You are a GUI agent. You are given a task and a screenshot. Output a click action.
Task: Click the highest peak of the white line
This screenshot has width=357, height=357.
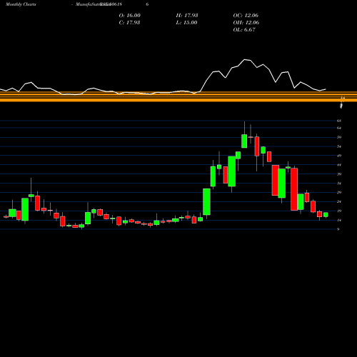tap(245, 59)
